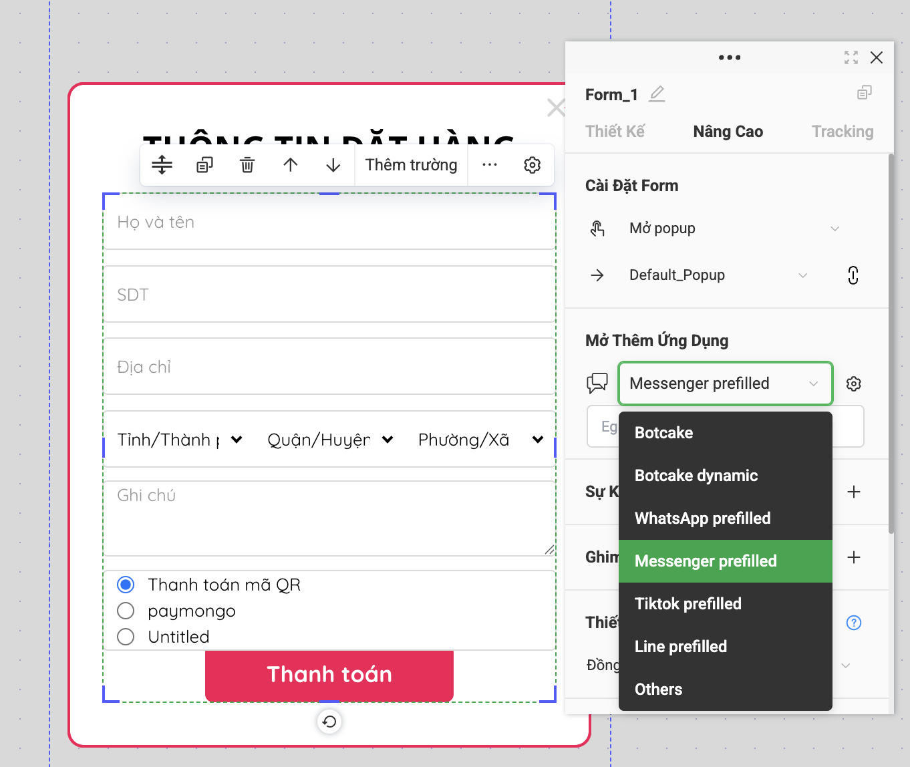910x767 pixels.
Task: Click into the Họ và tên field
Action: tap(329, 222)
